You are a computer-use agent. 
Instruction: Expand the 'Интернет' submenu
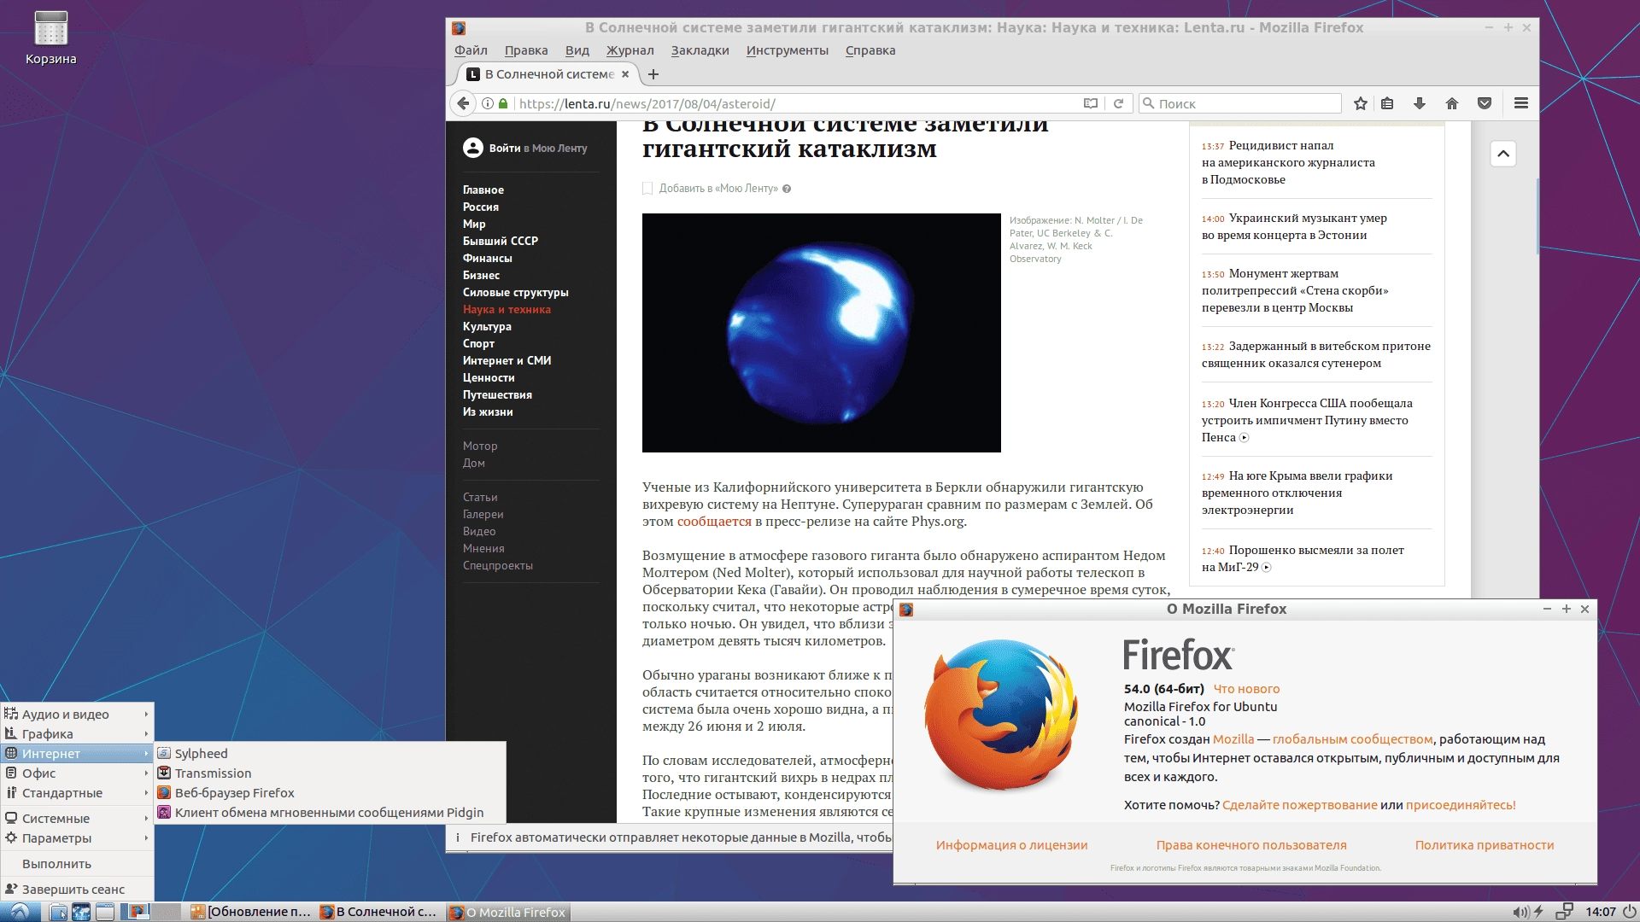coord(77,753)
